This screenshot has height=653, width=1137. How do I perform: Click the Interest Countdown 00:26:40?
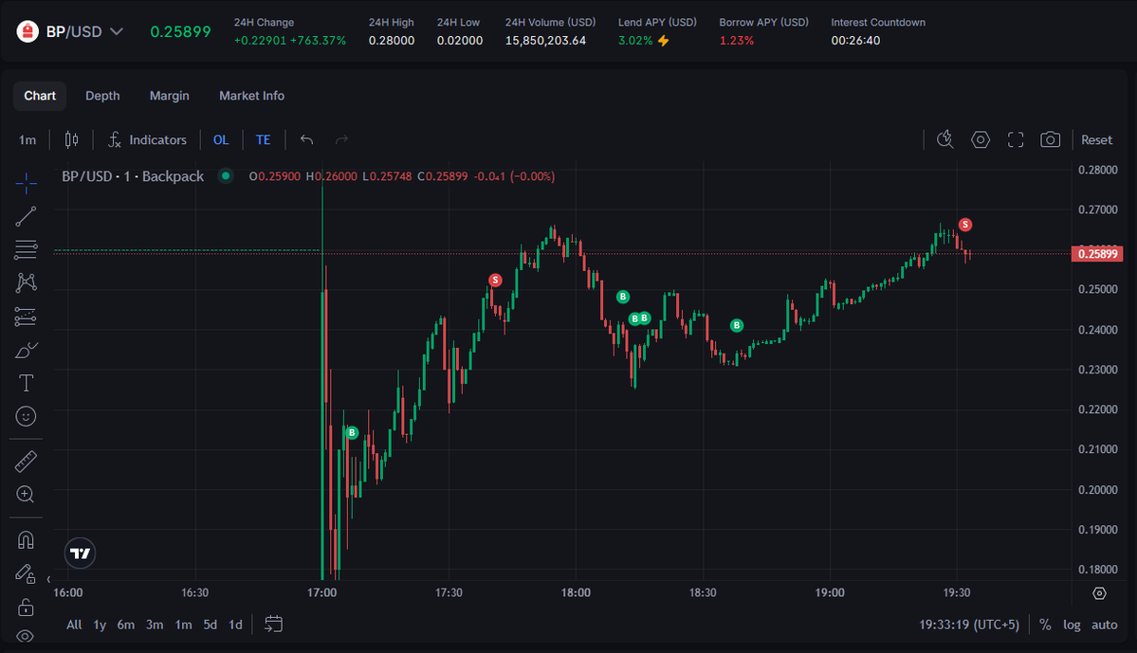click(855, 41)
